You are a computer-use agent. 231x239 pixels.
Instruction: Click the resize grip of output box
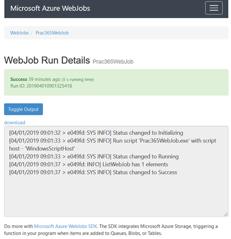pyautogui.click(x=226, y=214)
